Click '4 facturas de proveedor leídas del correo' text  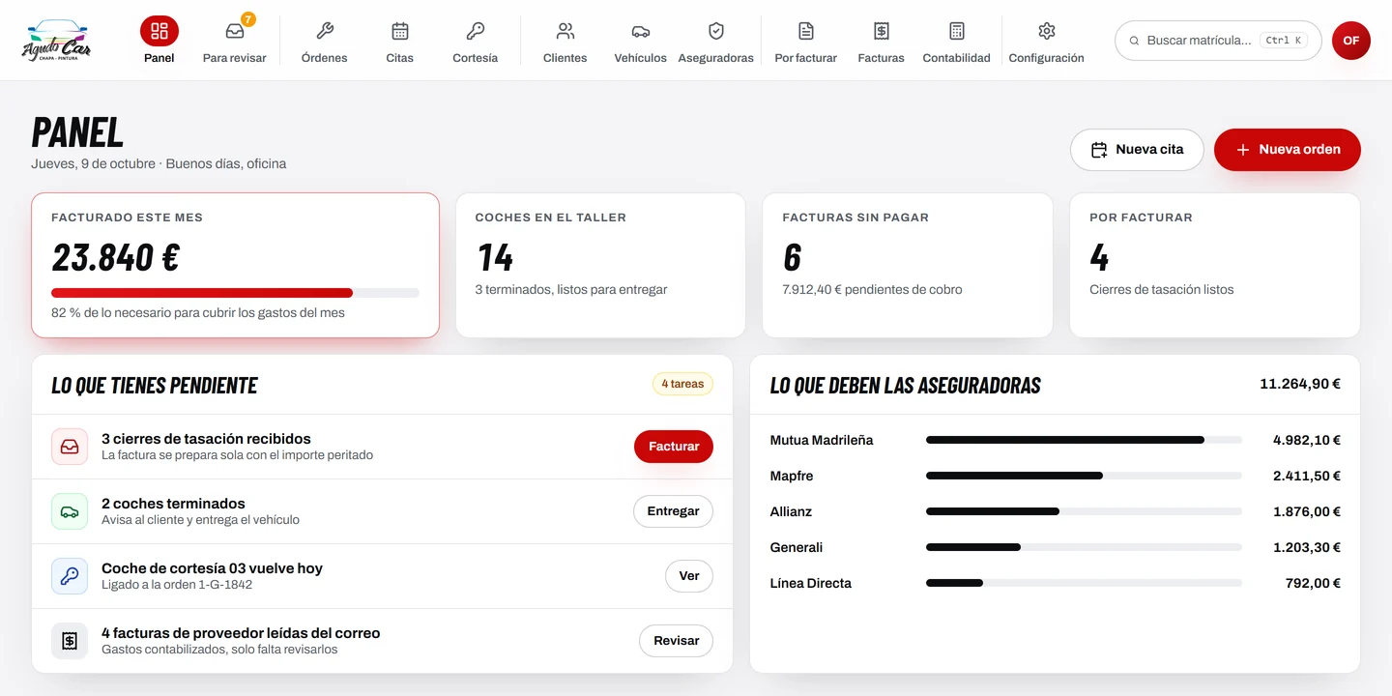(x=241, y=633)
